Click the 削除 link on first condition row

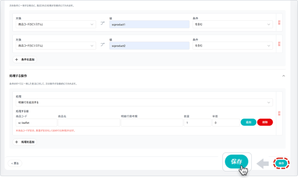coord(279,23)
